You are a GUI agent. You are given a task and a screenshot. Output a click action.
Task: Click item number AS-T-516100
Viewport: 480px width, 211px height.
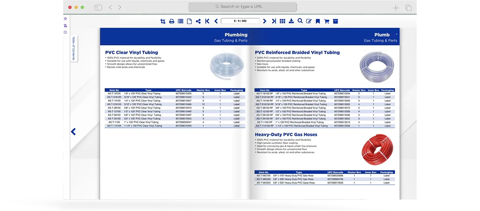[114, 104]
